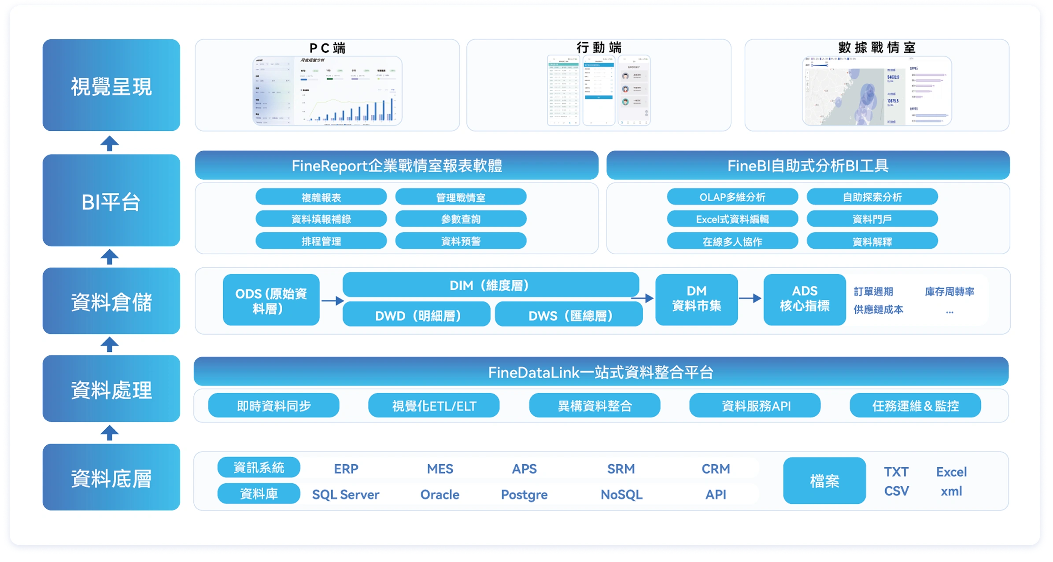Click the DIM（維度層）bar
1053x562 pixels.
[491, 285]
